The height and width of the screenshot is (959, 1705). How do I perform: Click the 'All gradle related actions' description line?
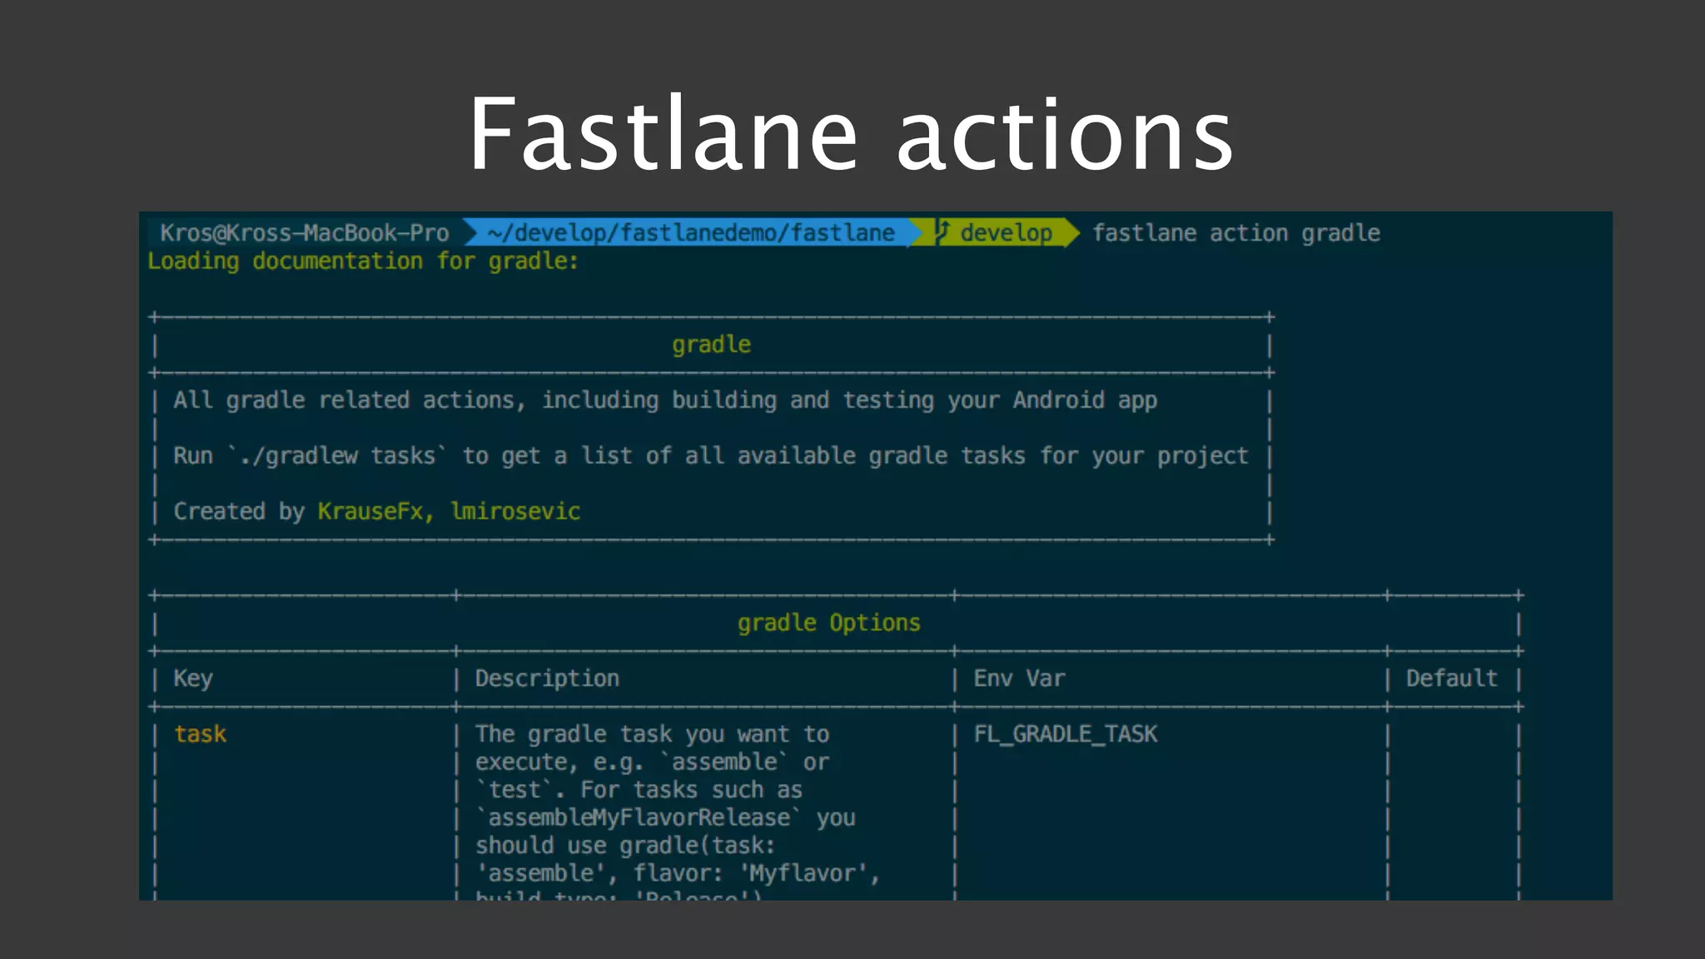click(x=665, y=400)
